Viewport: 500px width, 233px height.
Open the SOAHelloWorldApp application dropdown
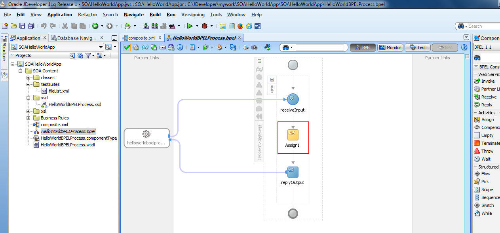click(101, 47)
